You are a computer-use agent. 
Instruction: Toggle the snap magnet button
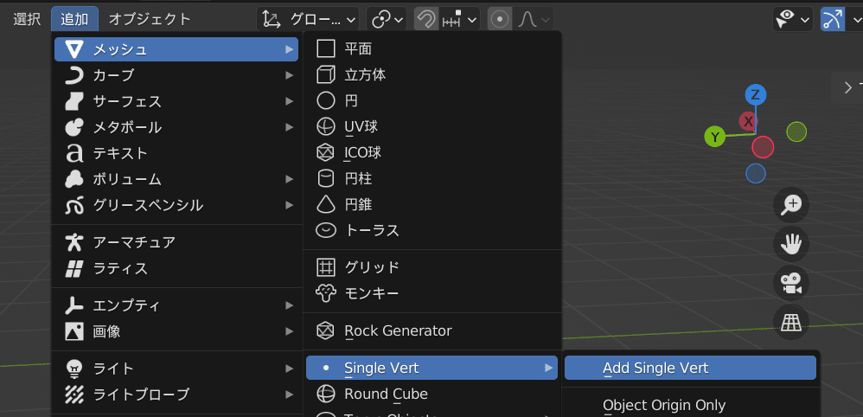(x=425, y=20)
